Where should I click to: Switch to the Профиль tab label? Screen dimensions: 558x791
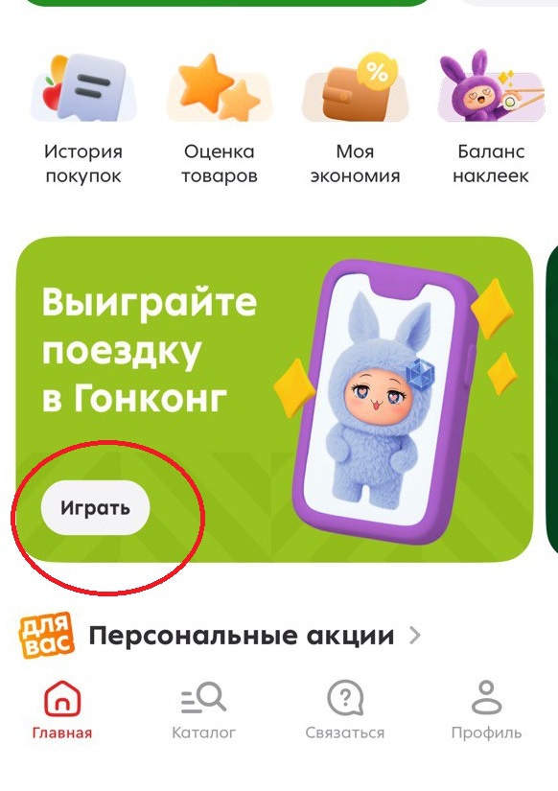[x=486, y=733]
